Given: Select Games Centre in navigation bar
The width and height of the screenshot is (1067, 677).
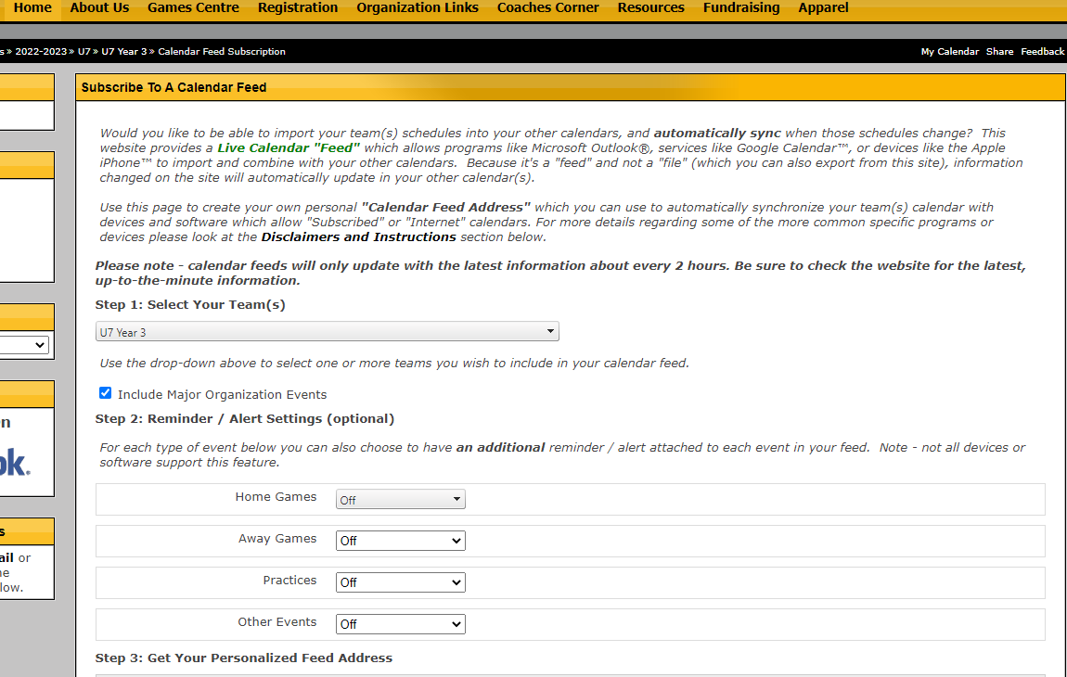Looking at the screenshot, I should coord(193,8).
